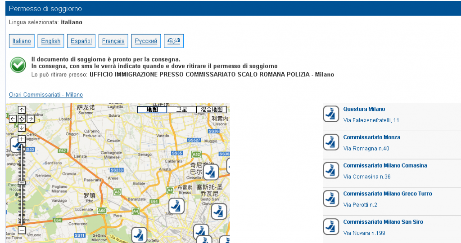Select English language button
Viewport: 461px width, 243px height.
[x=50, y=41]
